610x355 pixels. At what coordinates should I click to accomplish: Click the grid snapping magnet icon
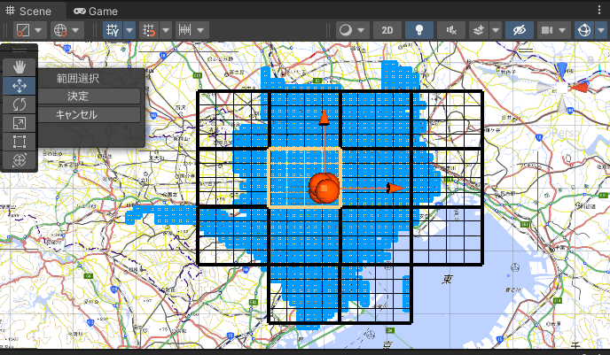149,30
